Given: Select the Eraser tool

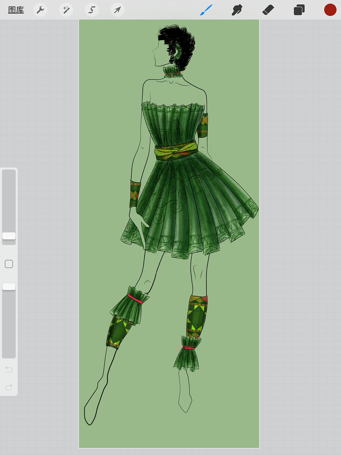Looking at the screenshot, I should tap(268, 10).
